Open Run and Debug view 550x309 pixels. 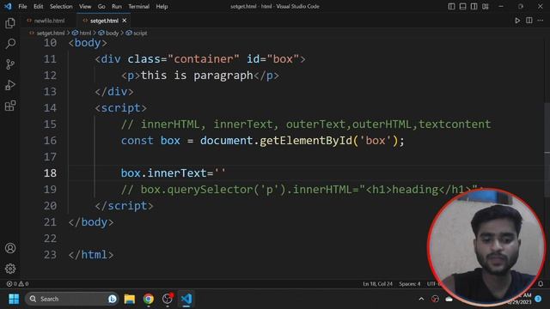10,85
